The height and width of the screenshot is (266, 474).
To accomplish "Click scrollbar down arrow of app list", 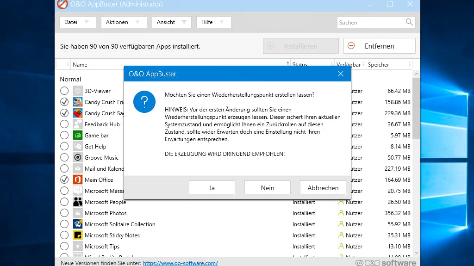I will click(x=417, y=253).
